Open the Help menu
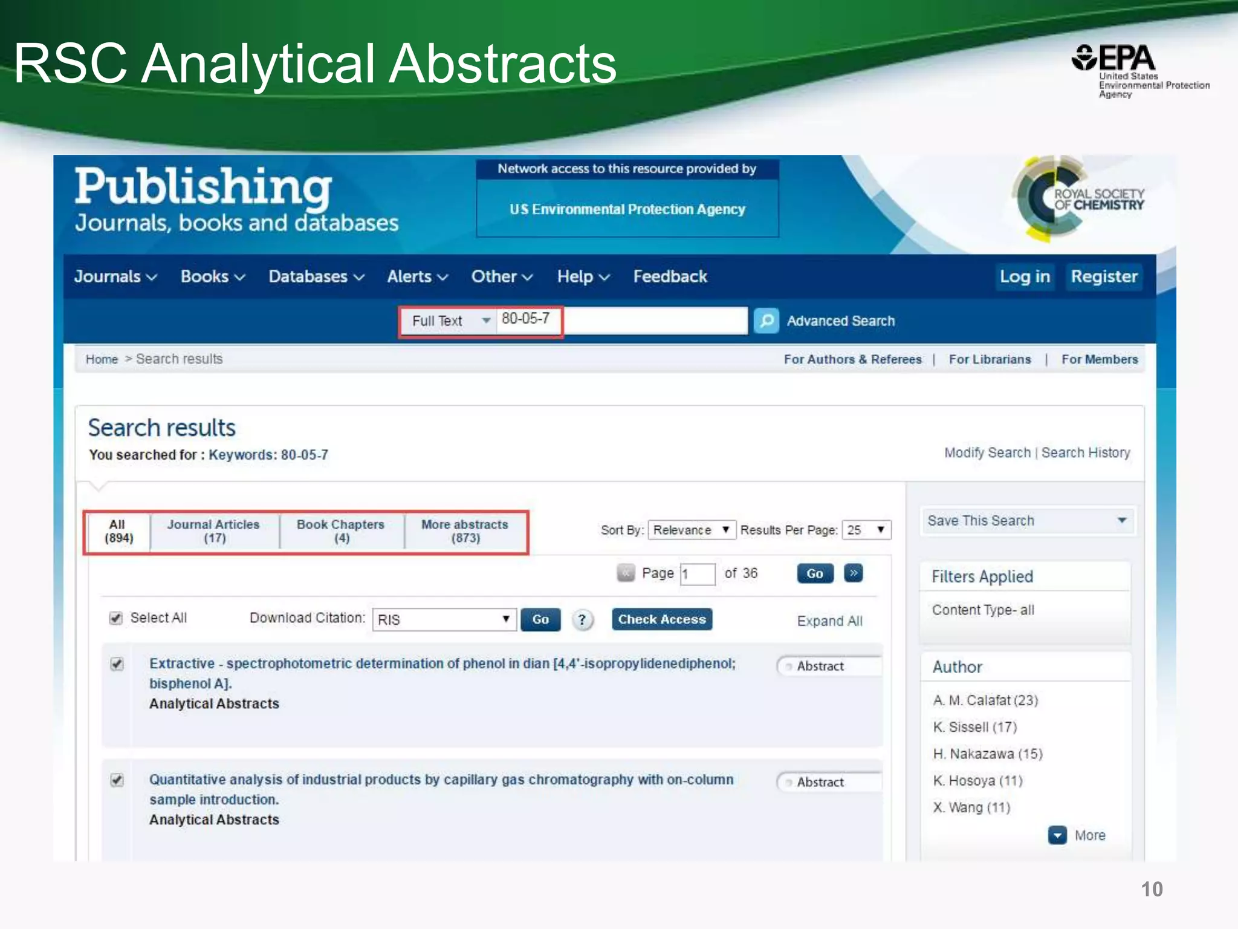 tap(583, 276)
